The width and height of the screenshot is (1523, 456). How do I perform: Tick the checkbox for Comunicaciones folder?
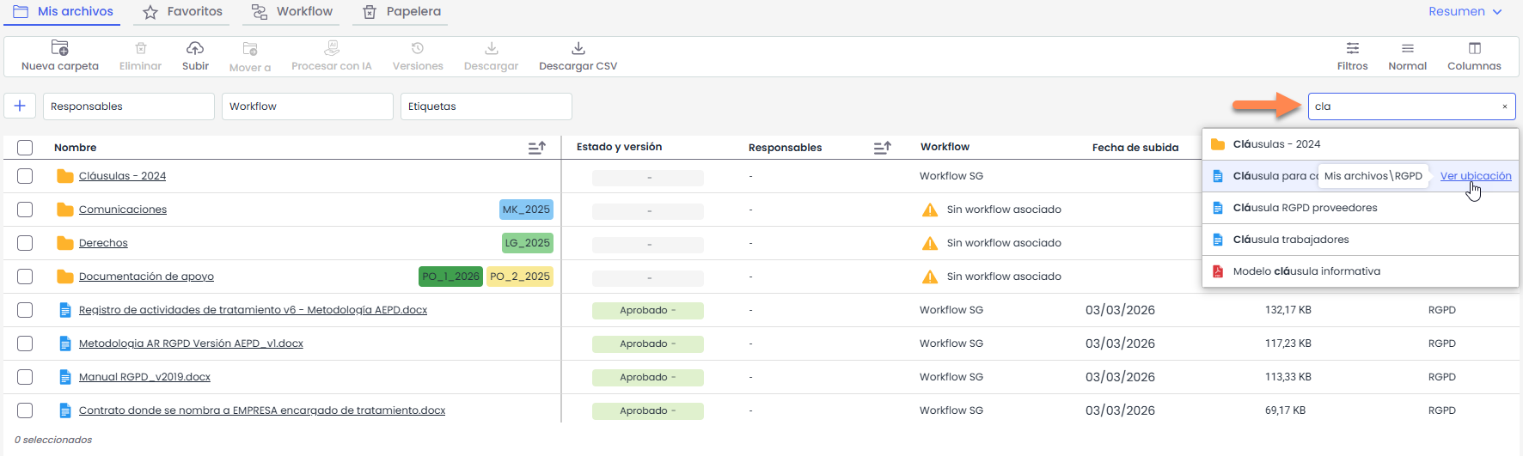tap(25, 210)
